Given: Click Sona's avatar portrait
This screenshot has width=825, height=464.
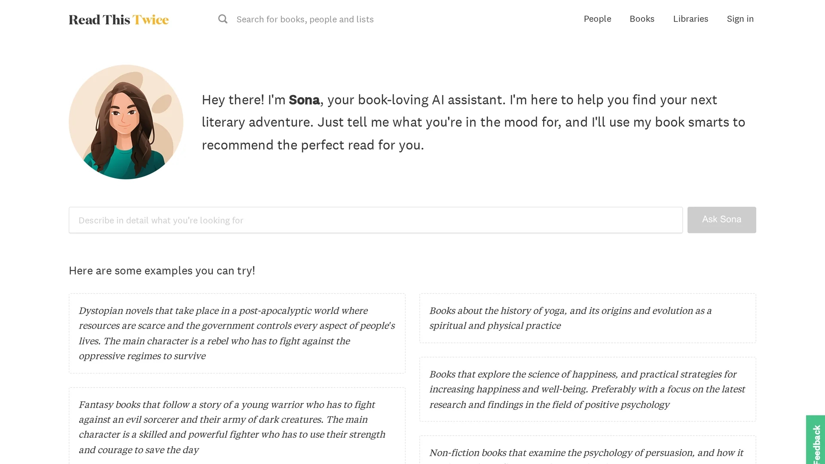Looking at the screenshot, I should coord(126,122).
